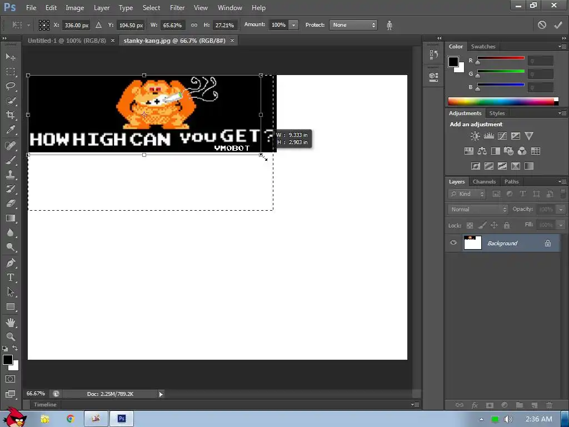Image resolution: width=569 pixels, height=427 pixels.
Task: Toggle lock transparent pixels
Action: 470,226
